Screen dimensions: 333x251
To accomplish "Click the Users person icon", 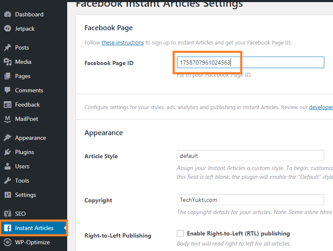I will [x=8, y=166].
